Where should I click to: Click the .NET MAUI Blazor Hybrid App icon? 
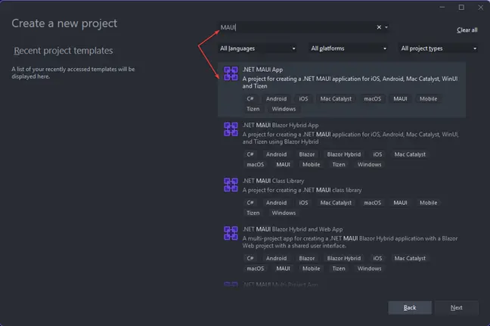[x=231, y=129]
